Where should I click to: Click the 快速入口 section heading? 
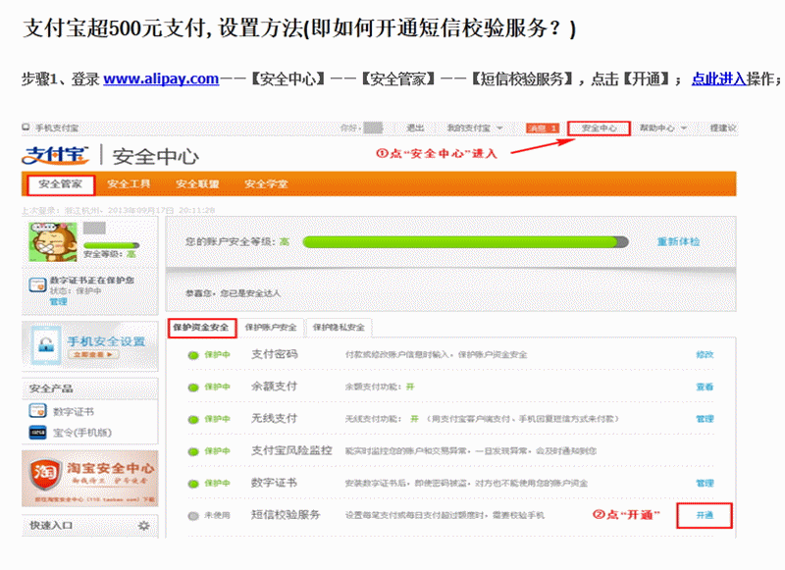coord(51,526)
